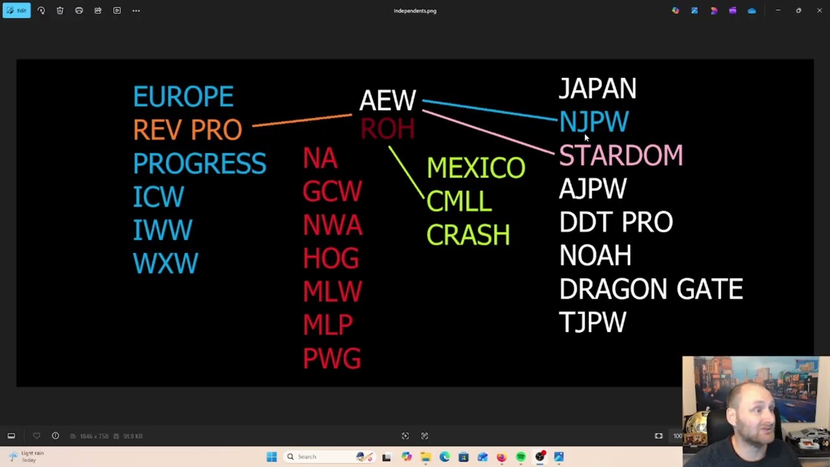Click the NJPW text in blue
Screen dimensions: 830x467
[x=594, y=122]
